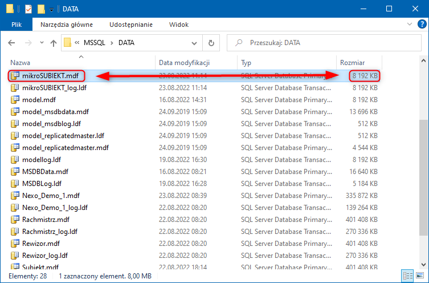Switch to details view layout button
This screenshot has height=283, width=429.
(408, 276)
